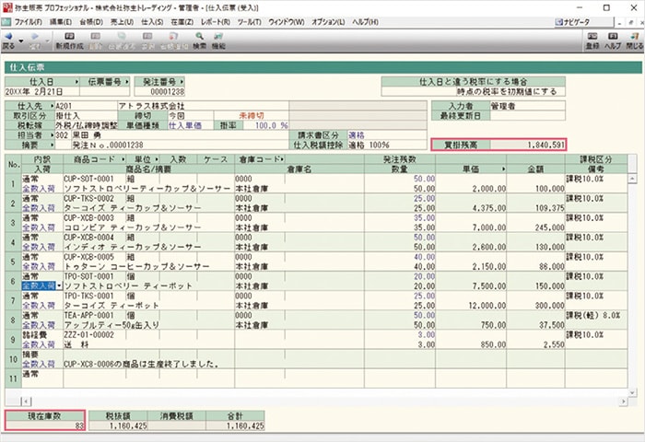Click the 進む forward arrow icon
The image size is (645, 442).
[x=35, y=37]
